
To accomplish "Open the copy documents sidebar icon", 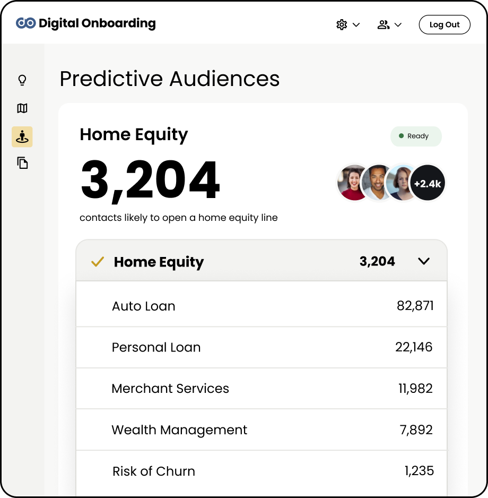I will coord(22,162).
